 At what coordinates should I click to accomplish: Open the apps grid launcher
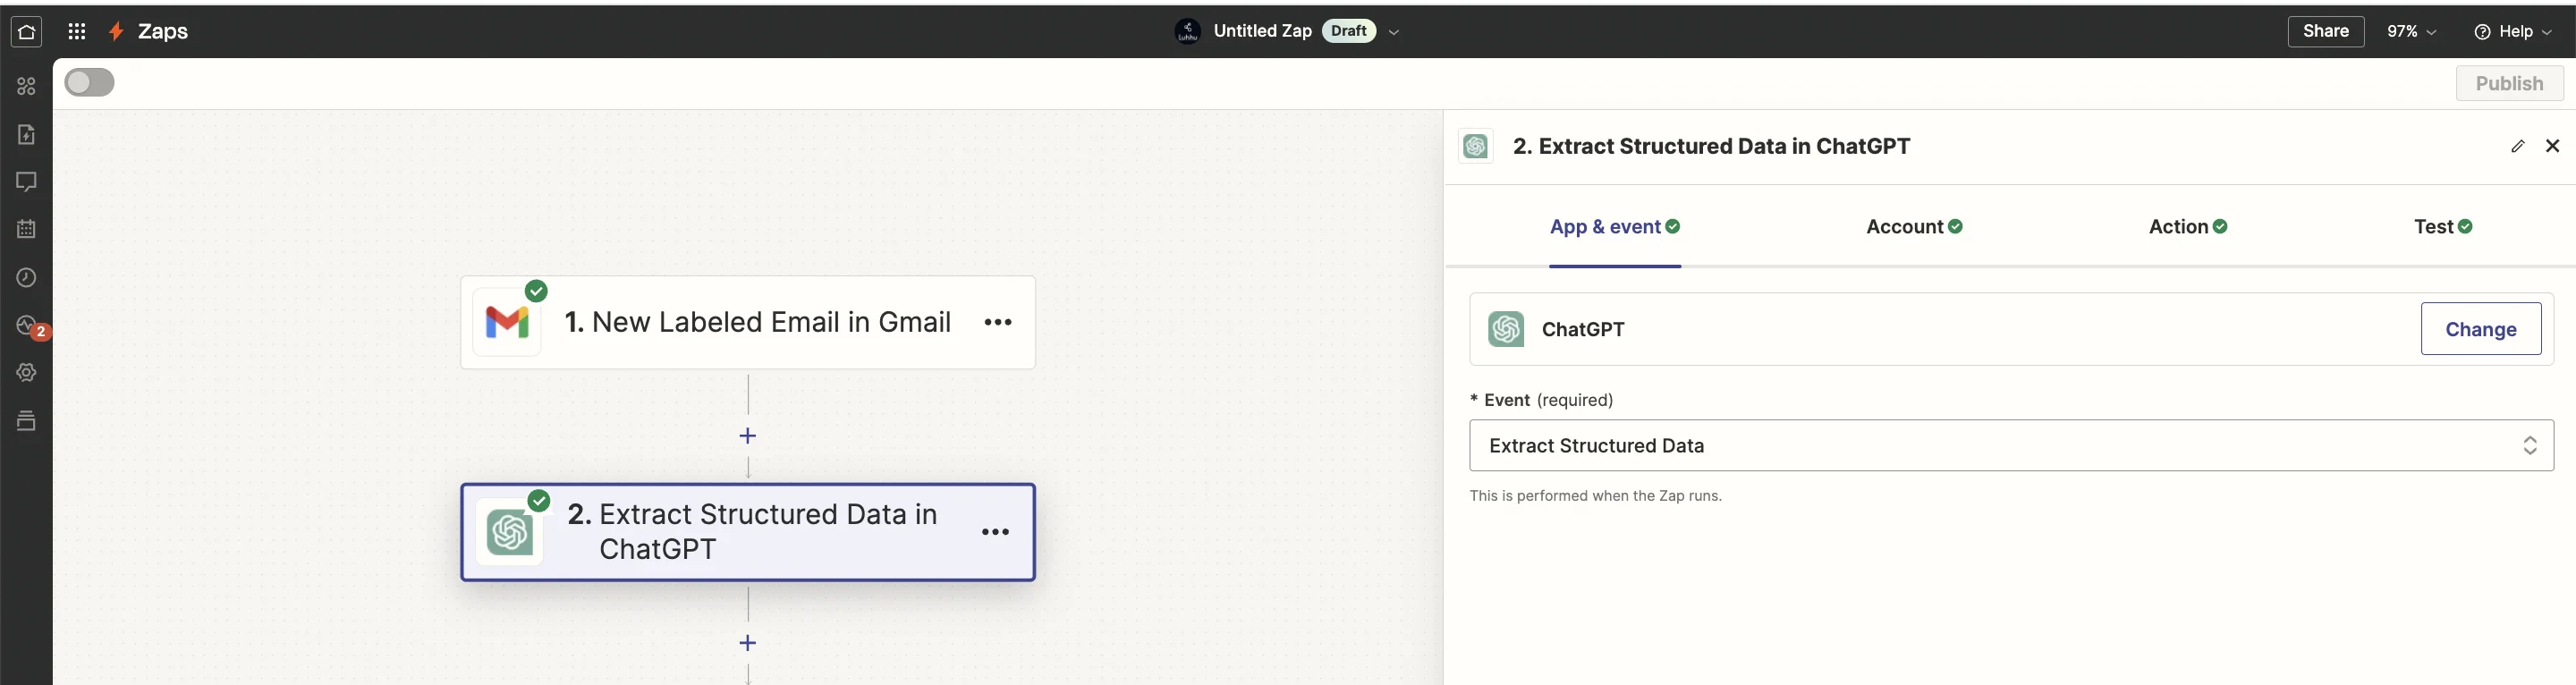click(77, 32)
